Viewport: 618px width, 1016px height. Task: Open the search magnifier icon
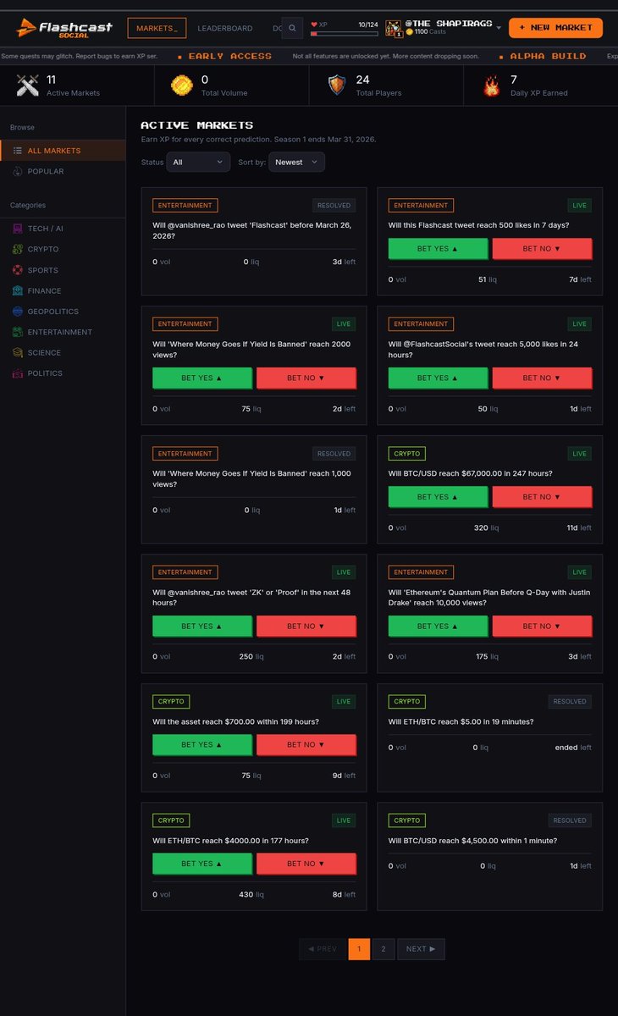(292, 28)
